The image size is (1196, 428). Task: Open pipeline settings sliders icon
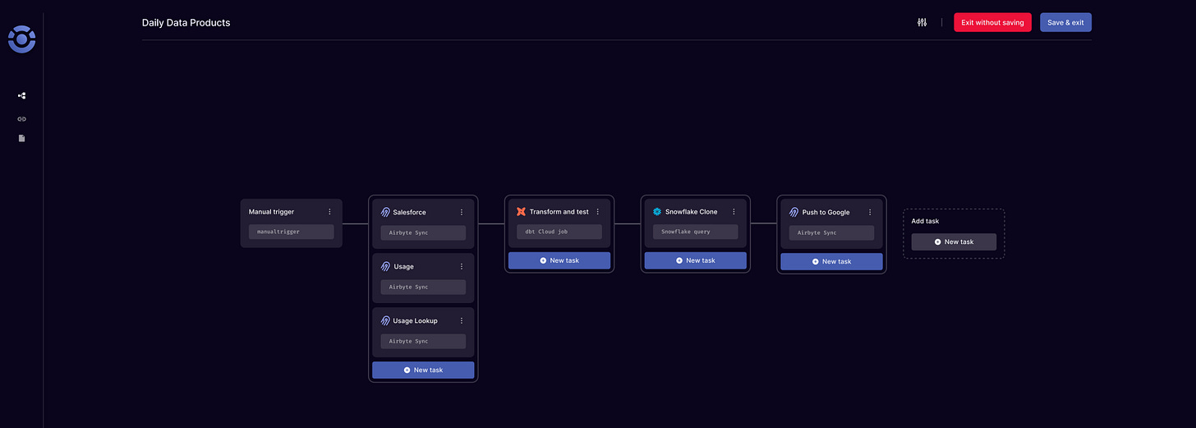pos(922,22)
